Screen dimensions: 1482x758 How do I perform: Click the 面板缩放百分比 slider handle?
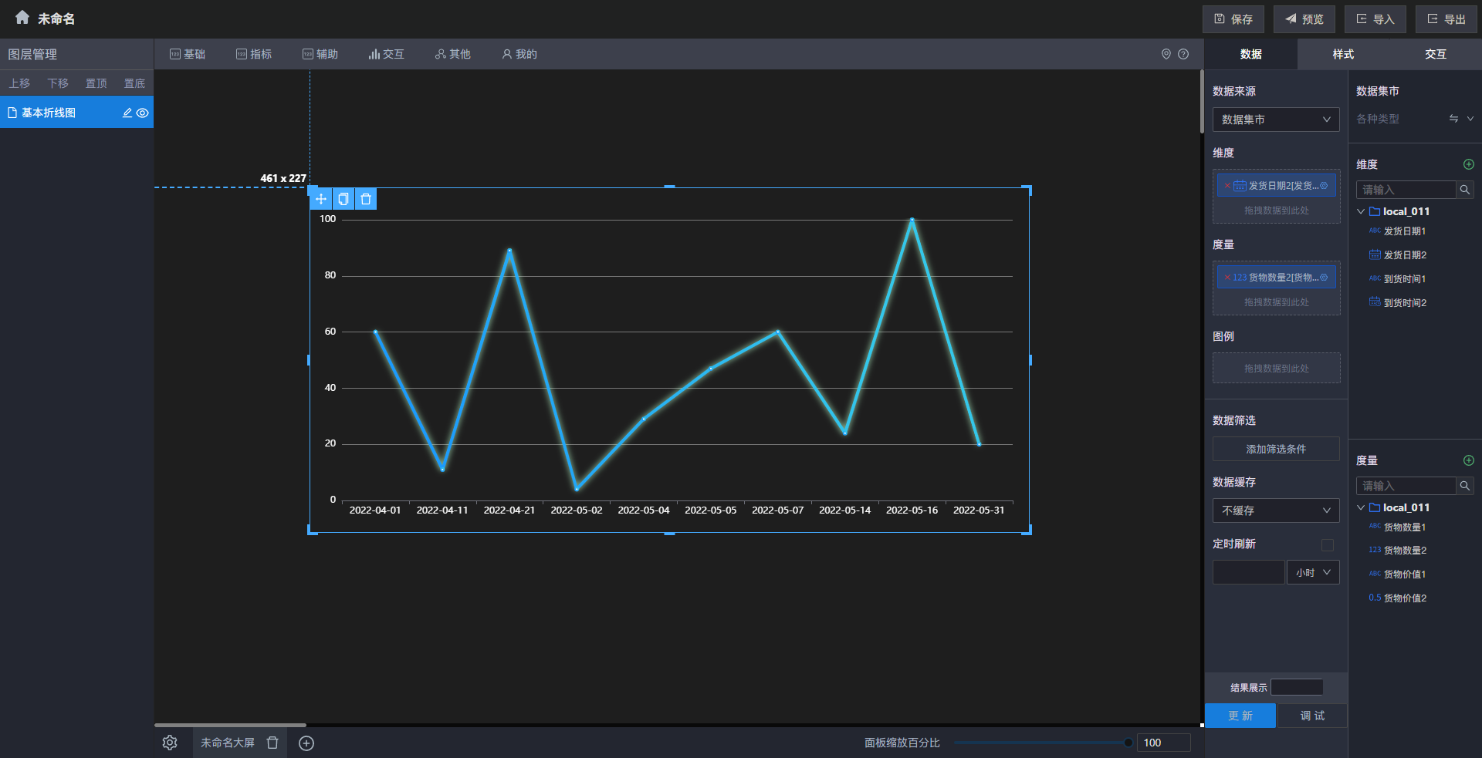(x=1128, y=743)
